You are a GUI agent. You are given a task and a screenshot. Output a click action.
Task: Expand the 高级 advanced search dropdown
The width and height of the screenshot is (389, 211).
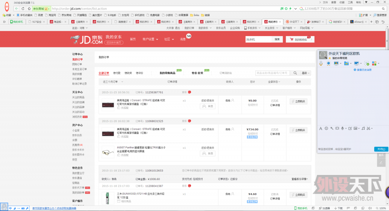tap(306, 73)
